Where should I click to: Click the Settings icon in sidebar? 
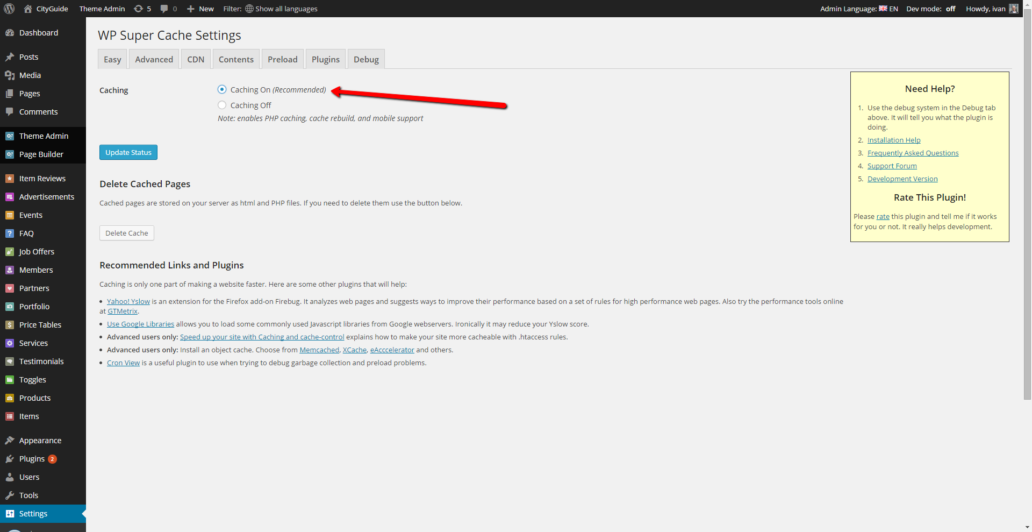[x=10, y=514]
